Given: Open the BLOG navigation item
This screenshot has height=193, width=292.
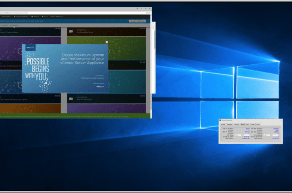Looking at the screenshot, I should (x=45, y=16).
